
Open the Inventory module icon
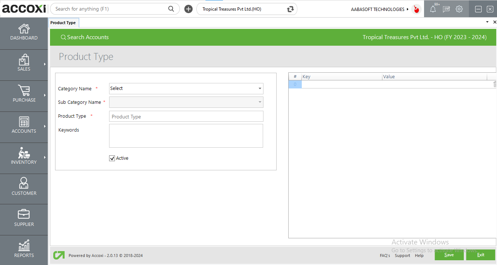click(24, 153)
